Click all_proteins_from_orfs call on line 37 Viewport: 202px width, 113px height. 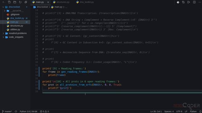pos(76,85)
